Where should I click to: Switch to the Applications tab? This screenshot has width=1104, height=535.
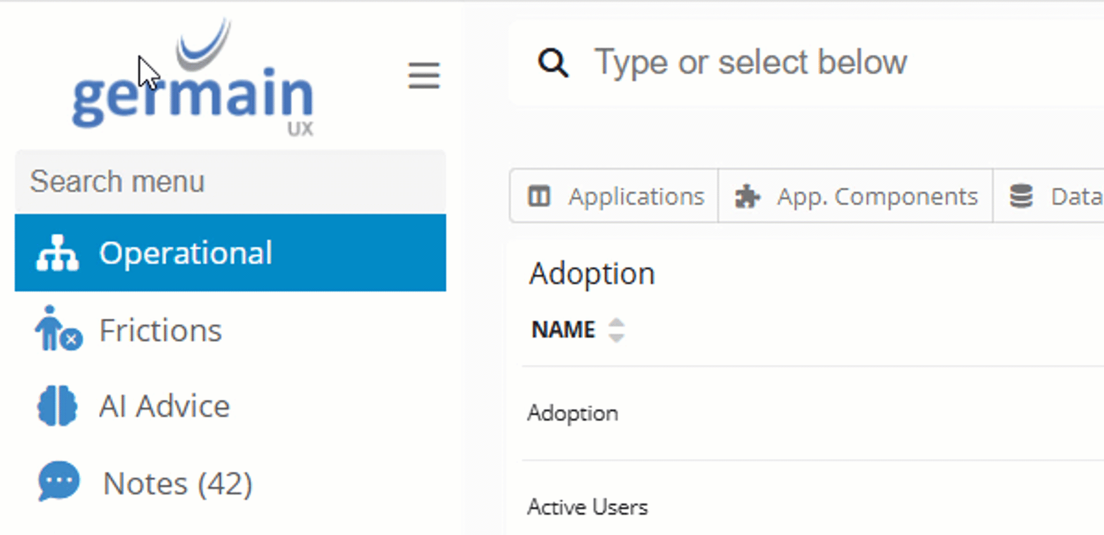point(613,196)
